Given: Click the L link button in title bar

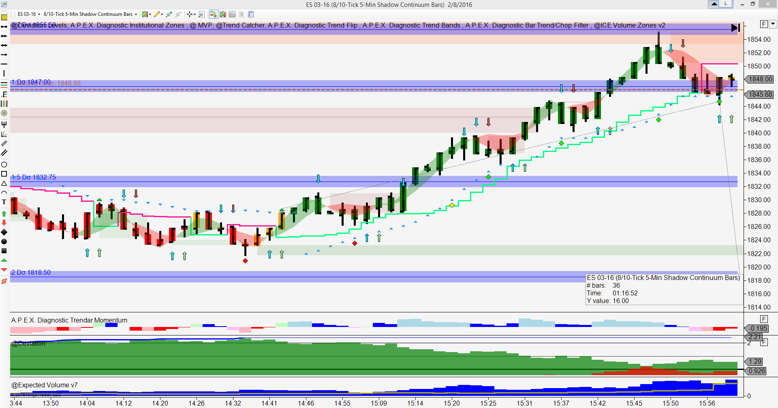Looking at the screenshot, I should click(x=726, y=4).
